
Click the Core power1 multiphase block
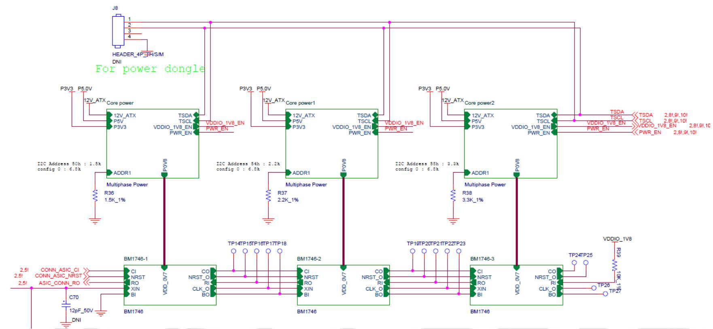(x=331, y=143)
